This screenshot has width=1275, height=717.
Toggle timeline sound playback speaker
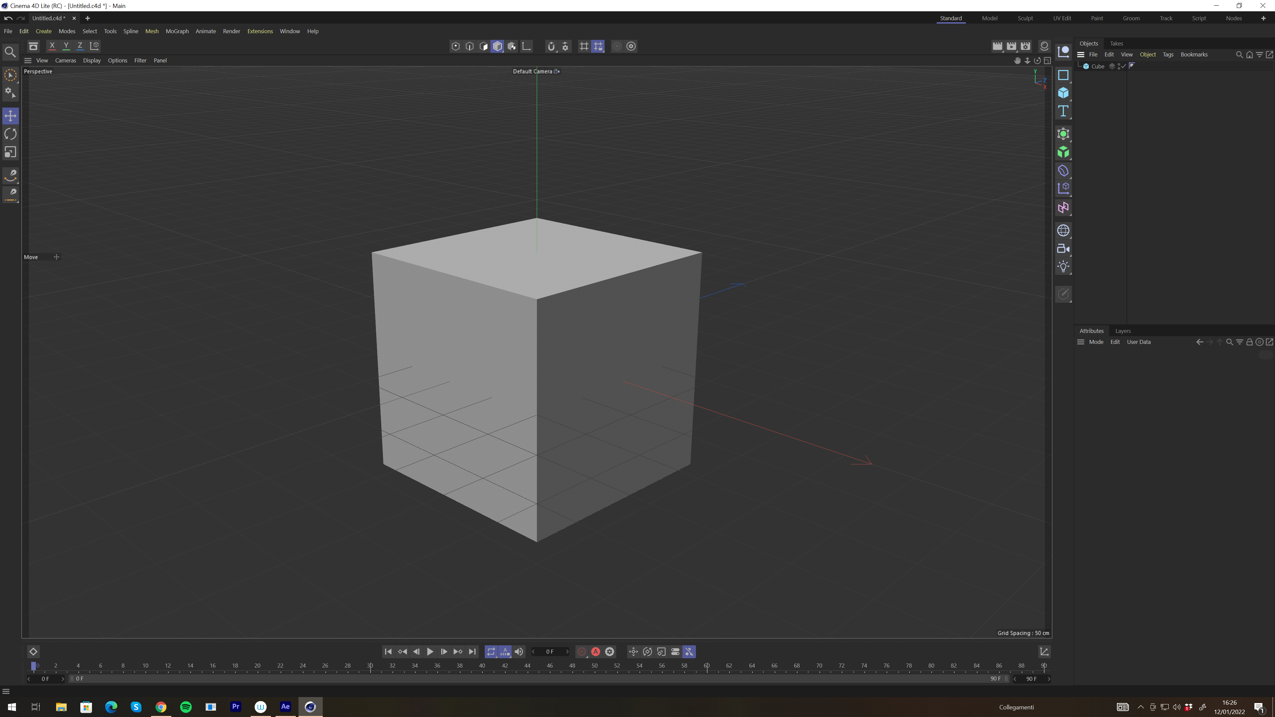(519, 652)
